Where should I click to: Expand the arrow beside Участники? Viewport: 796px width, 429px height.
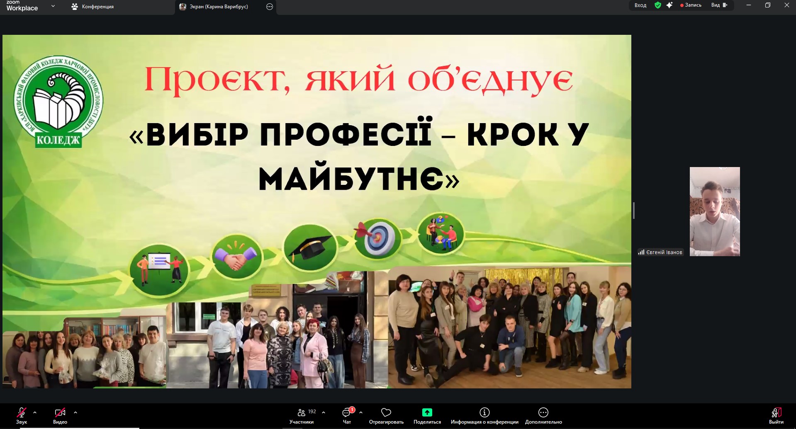[324, 412]
